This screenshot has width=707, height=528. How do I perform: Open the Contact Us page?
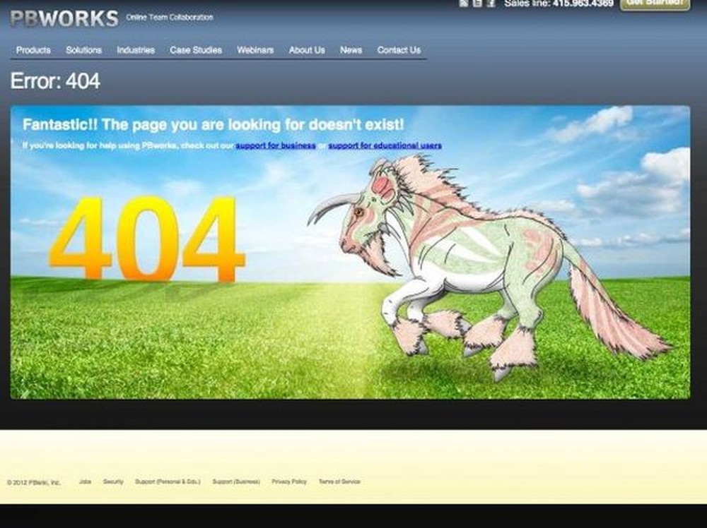click(398, 50)
